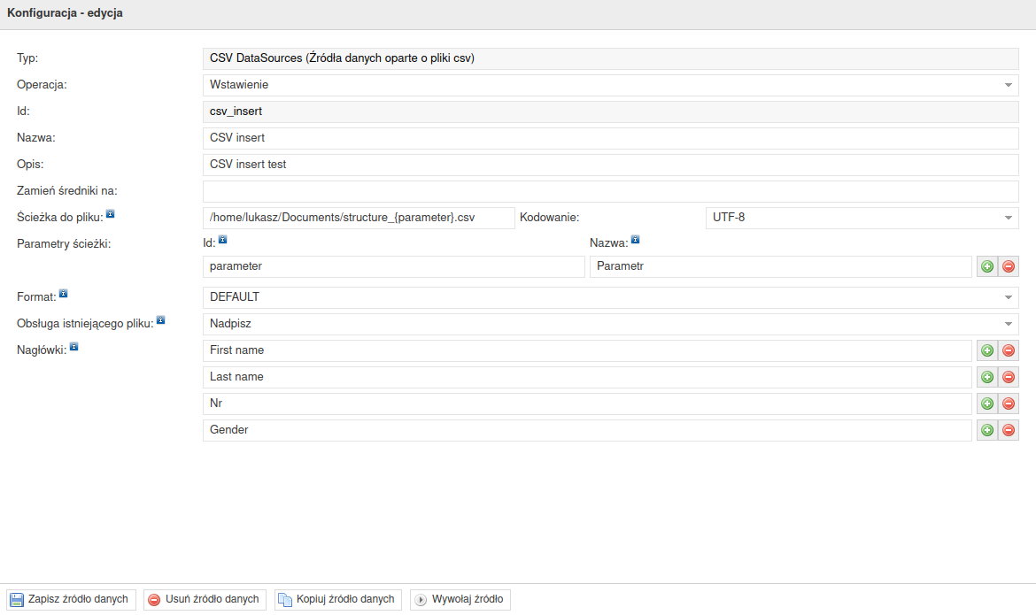
Task: Remove the 'parameter' path parameter row
Action: (1008, 266)
